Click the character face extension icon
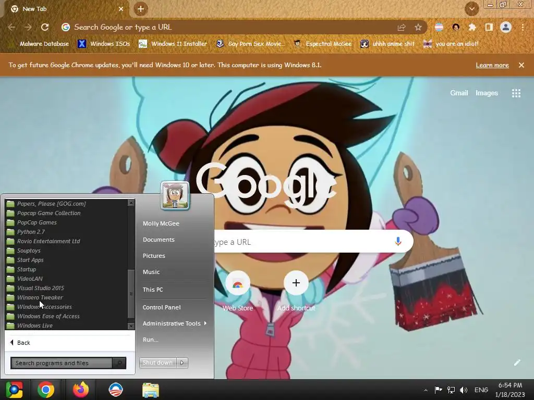The height and width of the screenshot is (400, 534). 456,27
